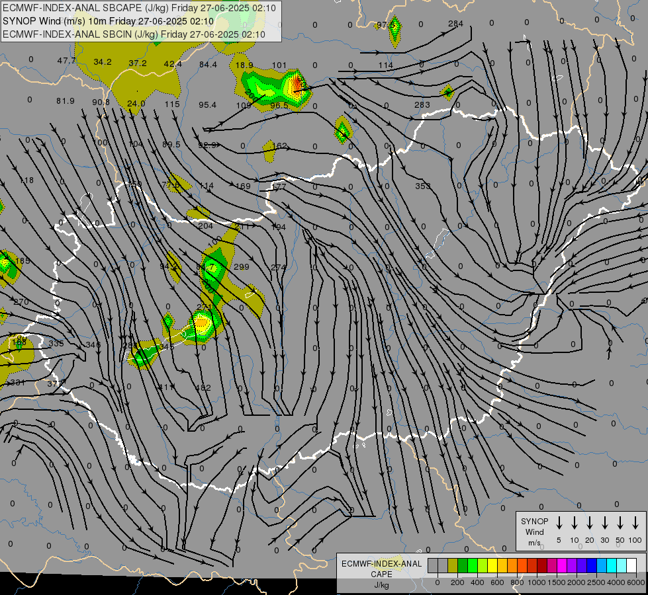
Task: Click the 95.4 value on the map
Action: [207, 105]
